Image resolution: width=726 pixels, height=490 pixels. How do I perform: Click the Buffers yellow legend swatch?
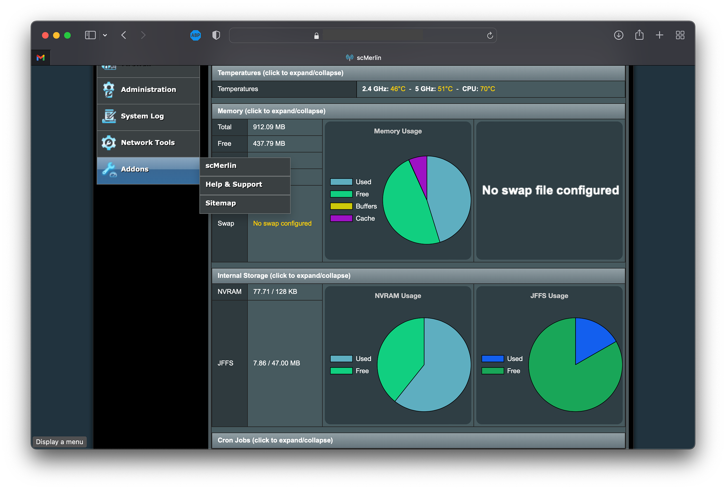[341, 206]
